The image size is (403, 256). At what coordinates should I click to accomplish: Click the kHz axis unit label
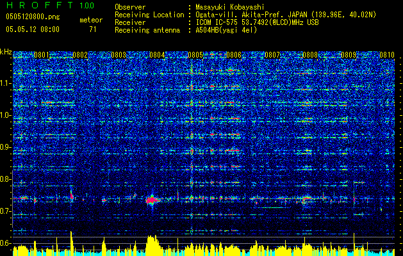coord(6,52)
